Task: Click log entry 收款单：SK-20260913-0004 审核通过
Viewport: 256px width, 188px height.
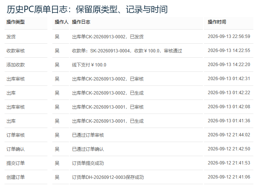Action: click(127, 51)
